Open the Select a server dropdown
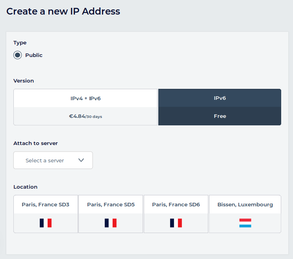Viewport: 293px width, 259px height. (45, 160)
